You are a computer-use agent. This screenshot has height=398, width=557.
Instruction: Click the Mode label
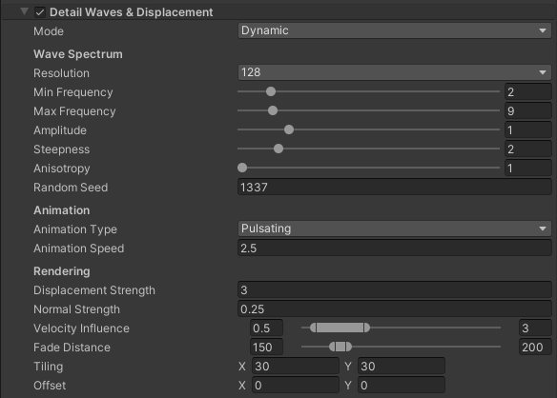49,31
